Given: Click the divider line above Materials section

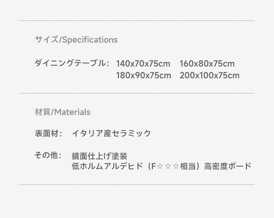Looking at the screenshot, I should point(137,93).
